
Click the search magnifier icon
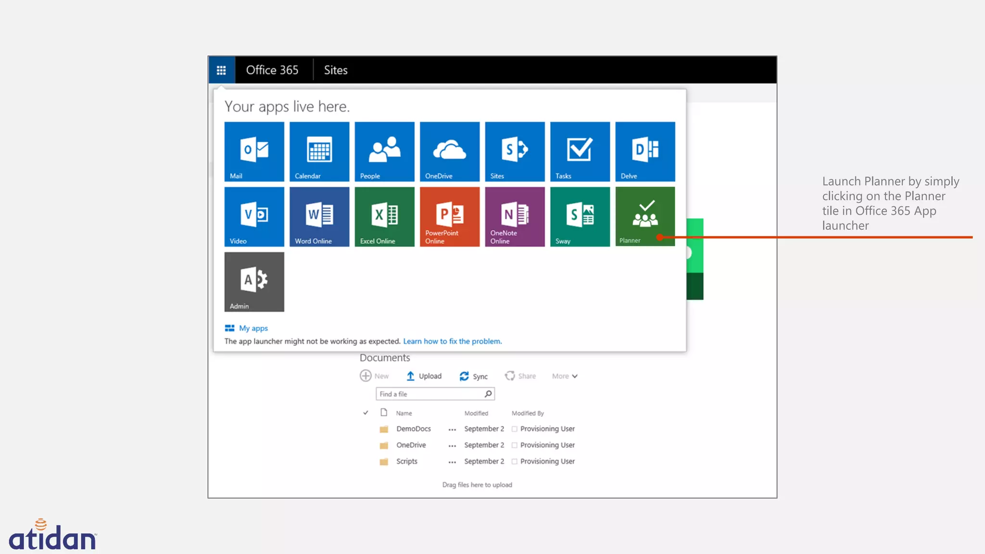pos(488,394)
